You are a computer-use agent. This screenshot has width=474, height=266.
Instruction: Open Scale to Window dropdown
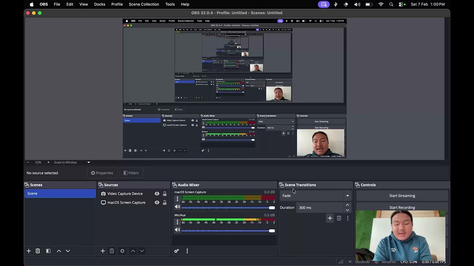(x=72, y=162)
